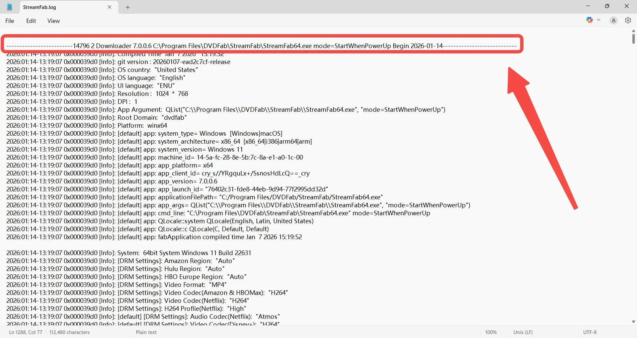
Task: Select the StreamFab.log tab
Action: click(x=69, y=7)
